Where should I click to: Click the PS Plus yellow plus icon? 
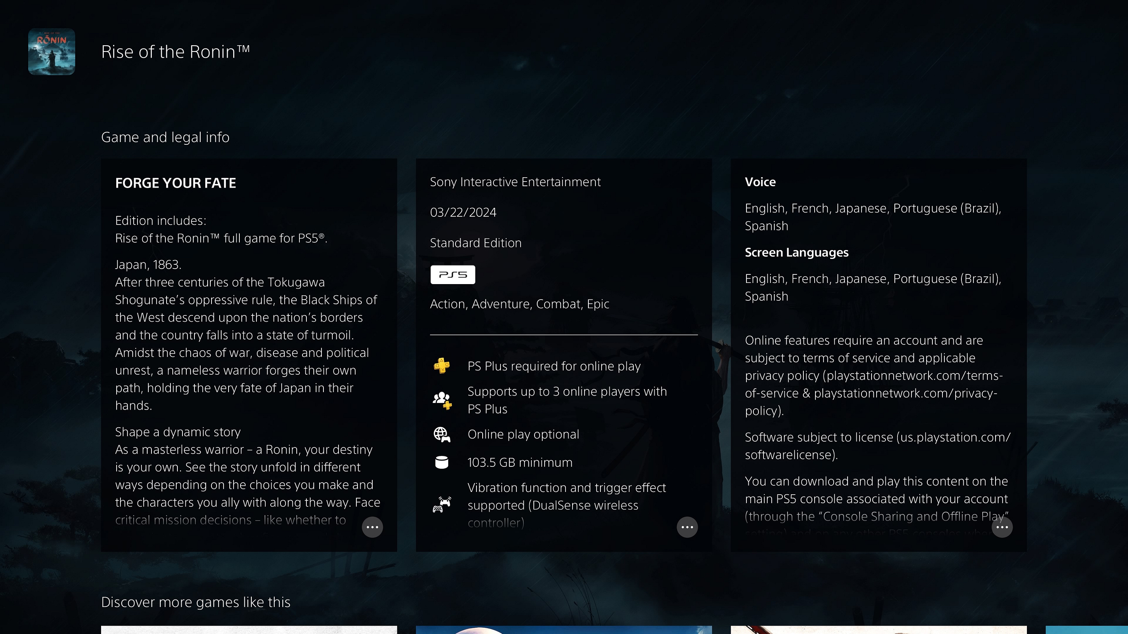441,366
